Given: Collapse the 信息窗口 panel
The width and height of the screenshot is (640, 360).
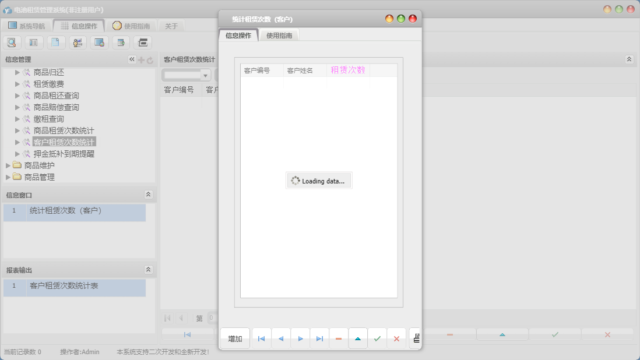Looking at the screenshot, I should click(x=148, y=195).
